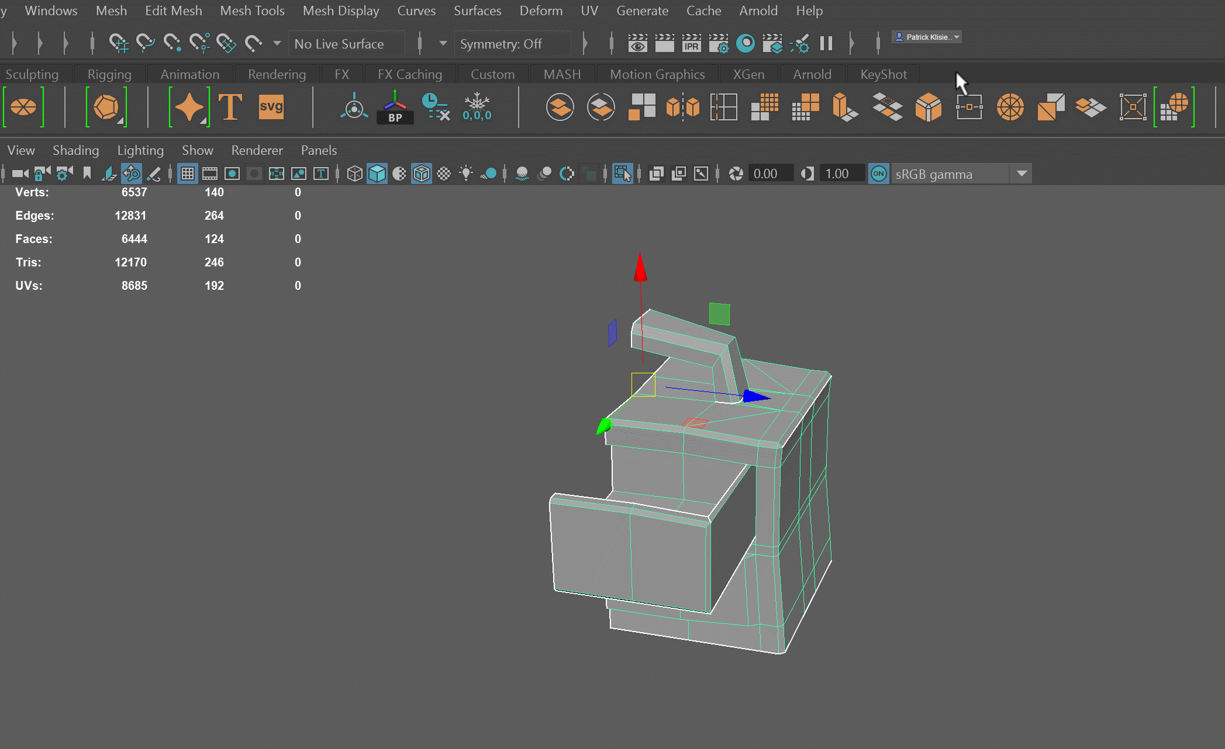Click the Freeze Transformations snowflake icon
Image resolution: width=1225 pixels, height=749 pixels.
(477, 107)
